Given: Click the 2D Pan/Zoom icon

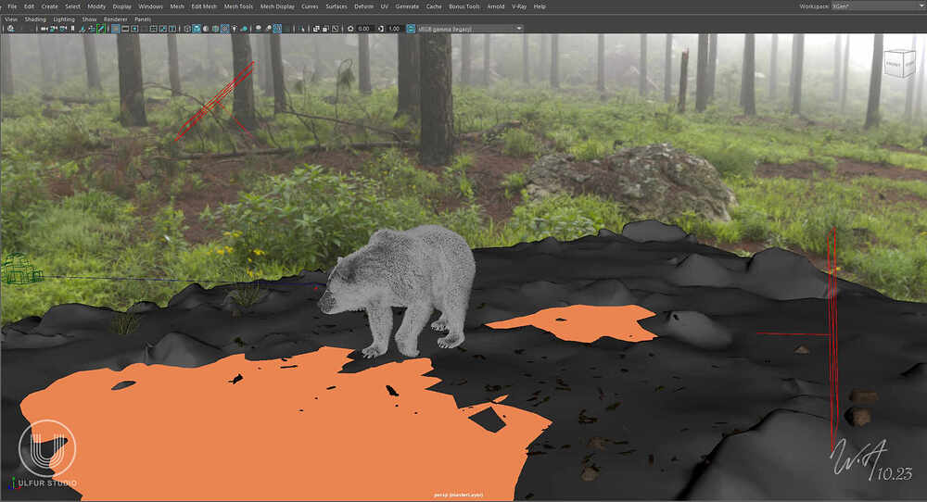Looking at the screenshot, I should tap(92, 29).
